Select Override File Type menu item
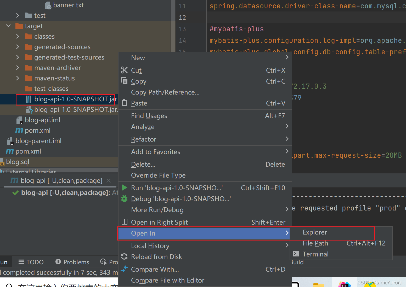Screen dimensions: 406x287 point(205,175)
